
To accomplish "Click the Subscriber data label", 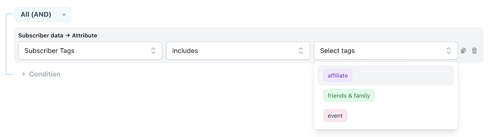I will click(40, 35).
